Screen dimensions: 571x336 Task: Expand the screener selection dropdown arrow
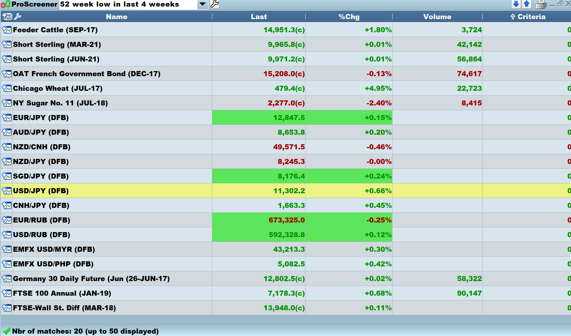tap(202, 4)
